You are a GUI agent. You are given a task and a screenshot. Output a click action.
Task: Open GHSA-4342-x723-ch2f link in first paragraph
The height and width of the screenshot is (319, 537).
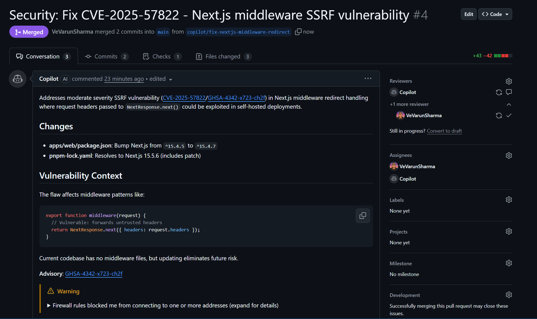pos(236,98)
